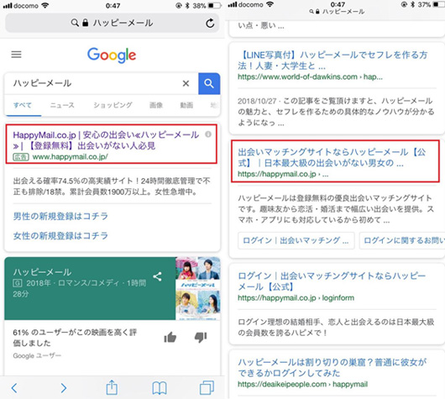Open the deaikeipeople.com › happymail URL

(x=302, y=384)
